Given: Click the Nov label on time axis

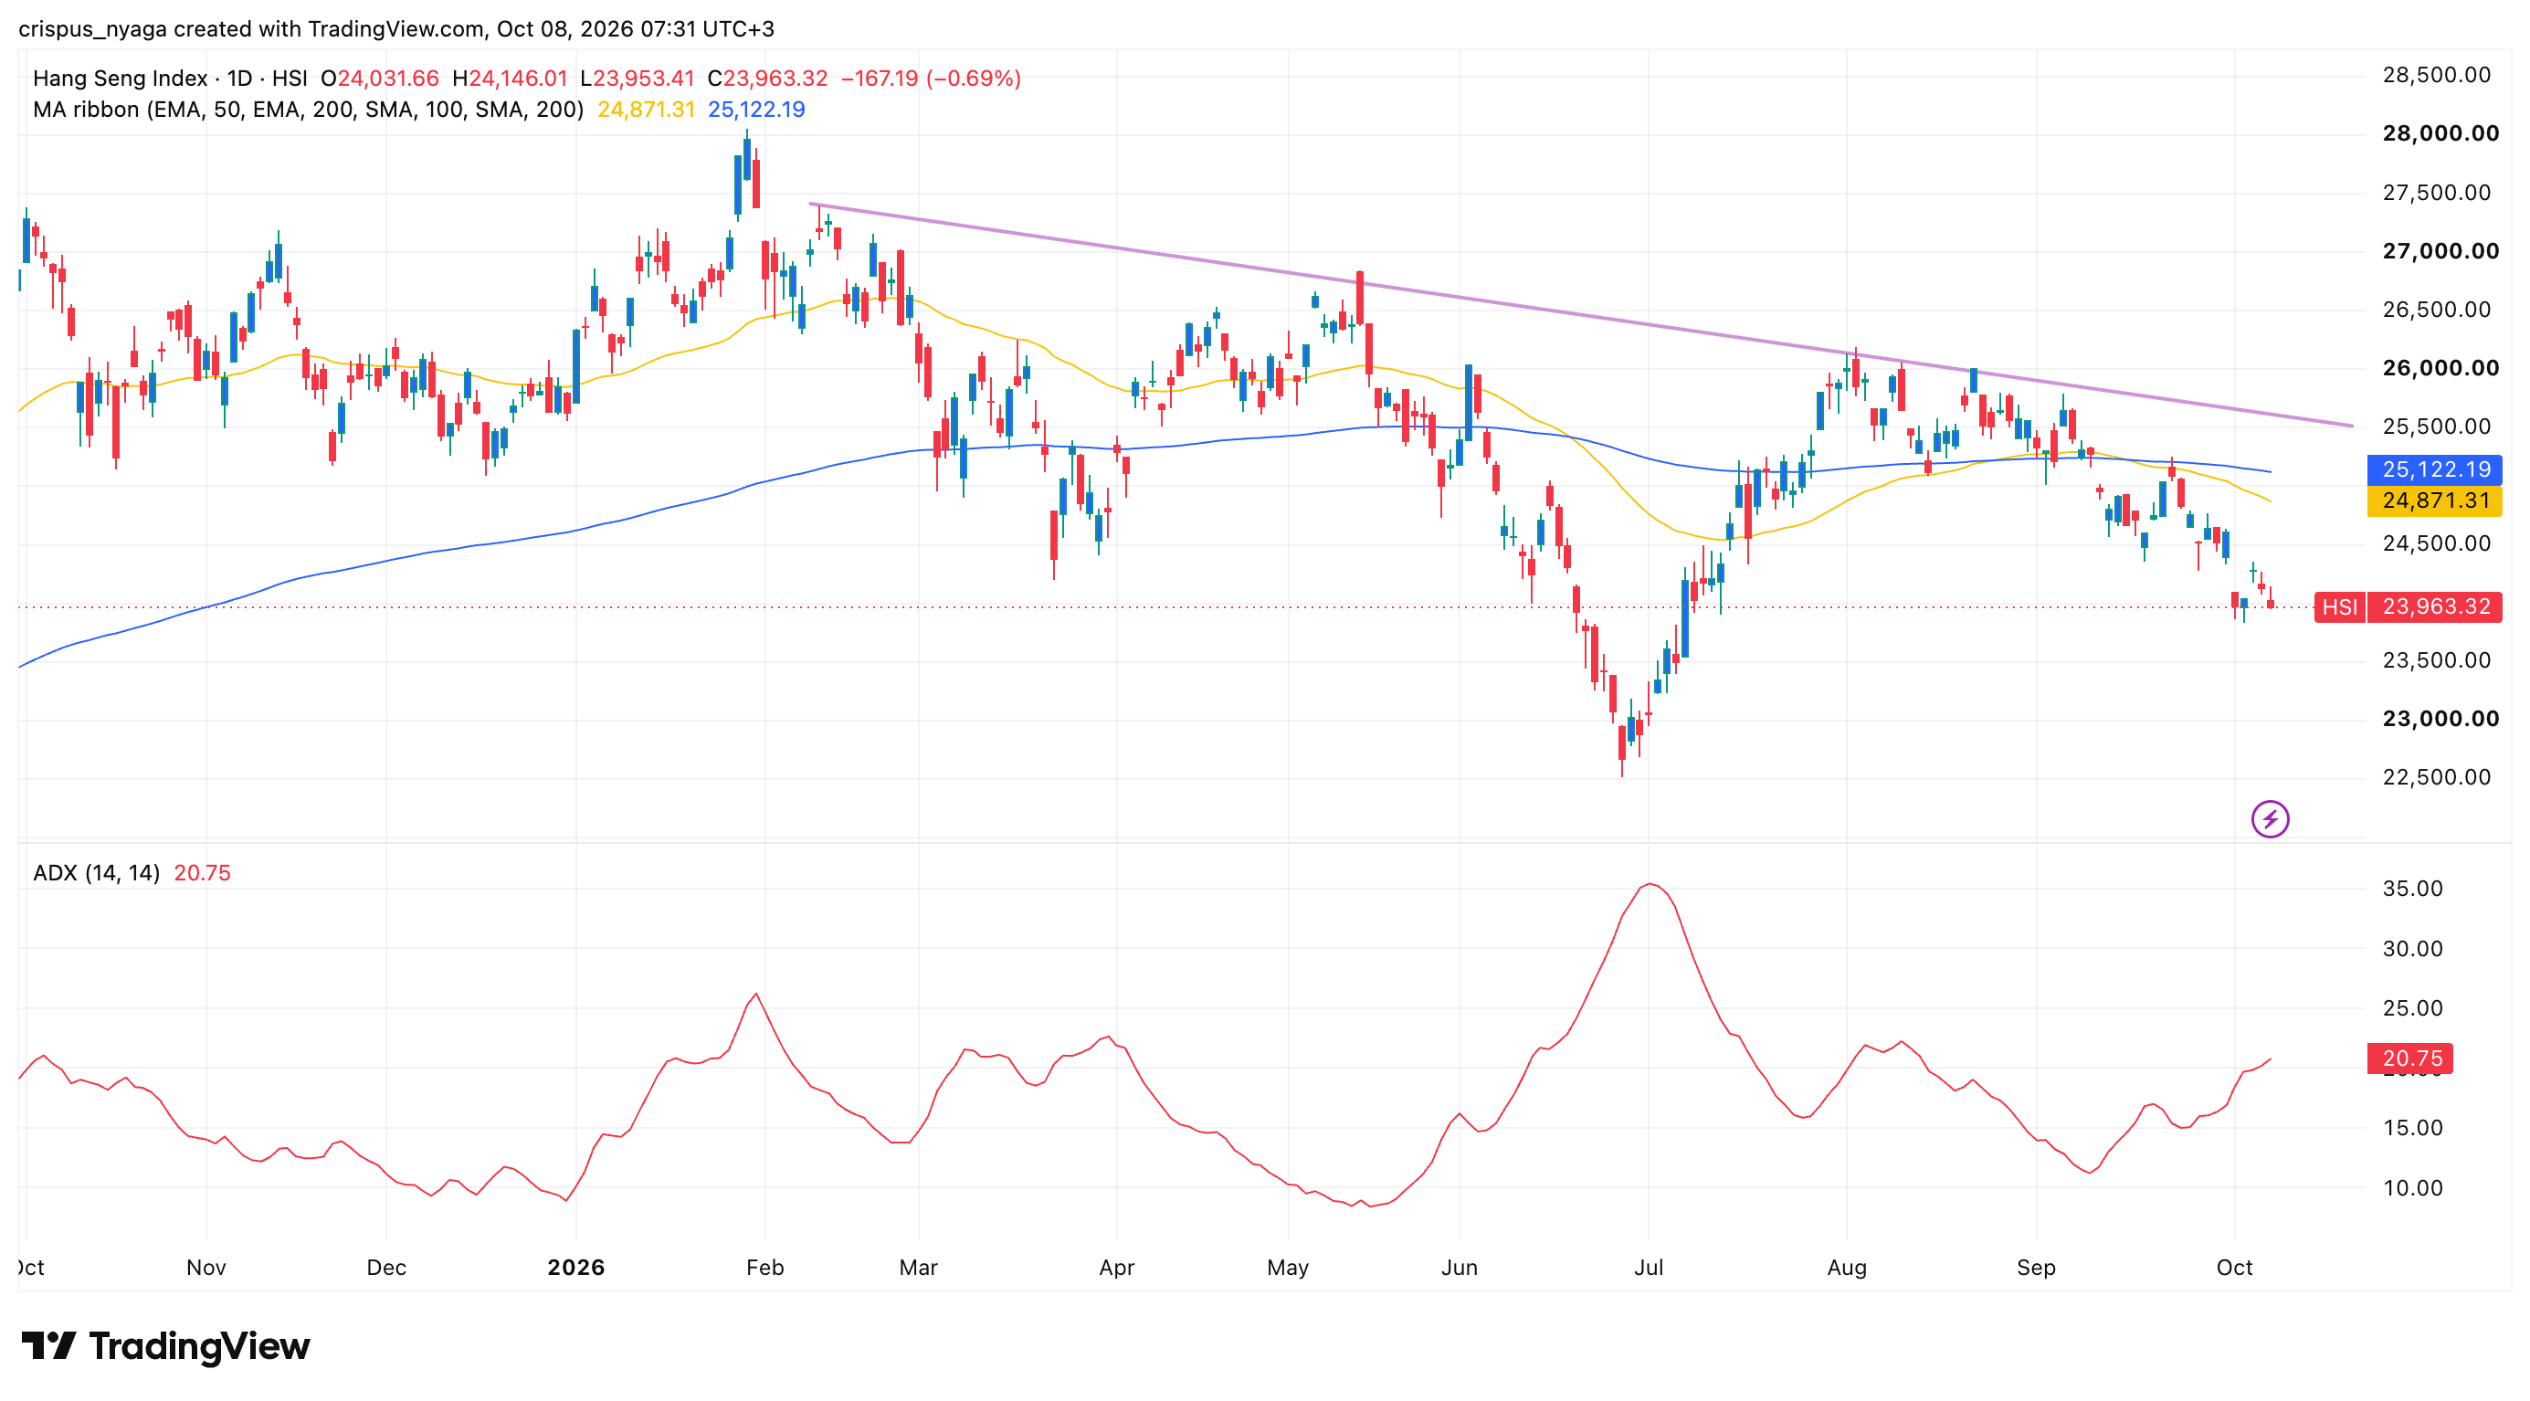Looking at the screenshot, I should [x=206, y=1268].
